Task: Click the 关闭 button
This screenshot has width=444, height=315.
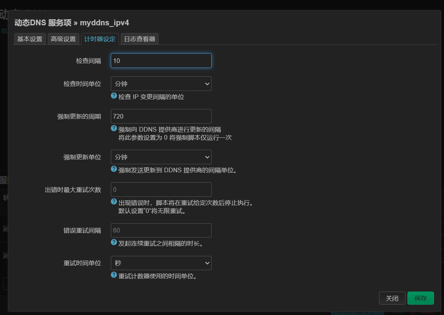Action: 392,298
